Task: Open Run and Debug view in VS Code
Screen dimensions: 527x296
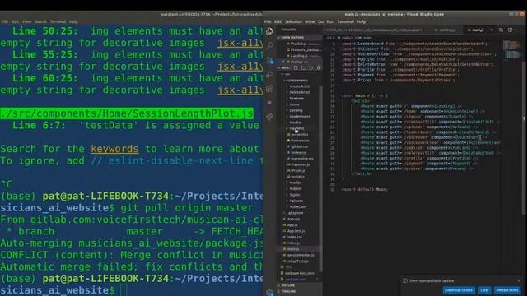Action: [269, 75]
